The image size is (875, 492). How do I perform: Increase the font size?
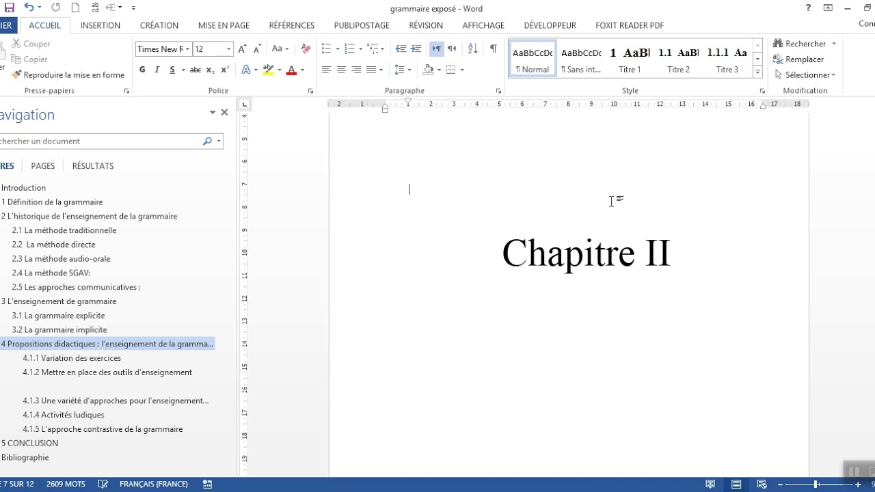[x=243, y=49]
